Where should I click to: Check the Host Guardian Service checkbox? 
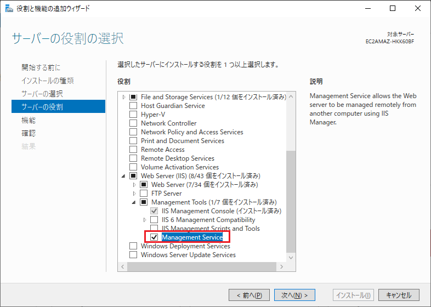[x=133, y=106]
